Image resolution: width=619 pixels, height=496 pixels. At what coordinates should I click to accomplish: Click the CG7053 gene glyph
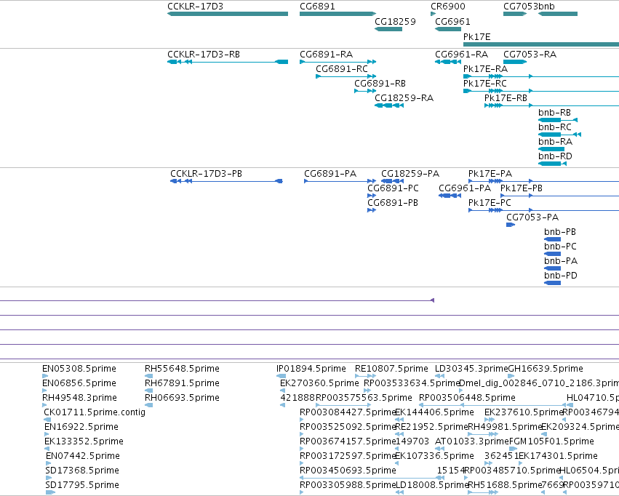point(515,15)
